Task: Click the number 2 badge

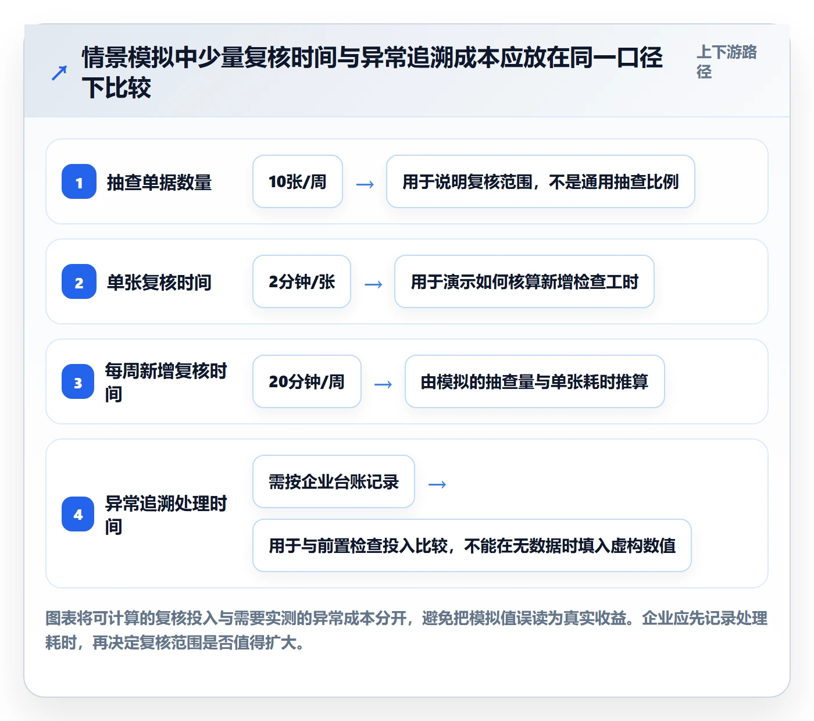Action: coord(79,281)
